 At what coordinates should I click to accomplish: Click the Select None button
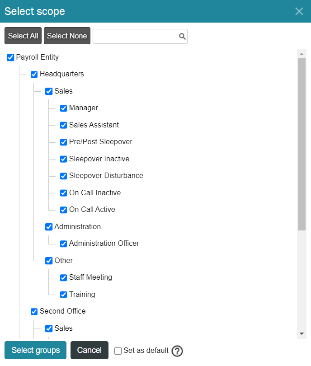click(67, 36)
